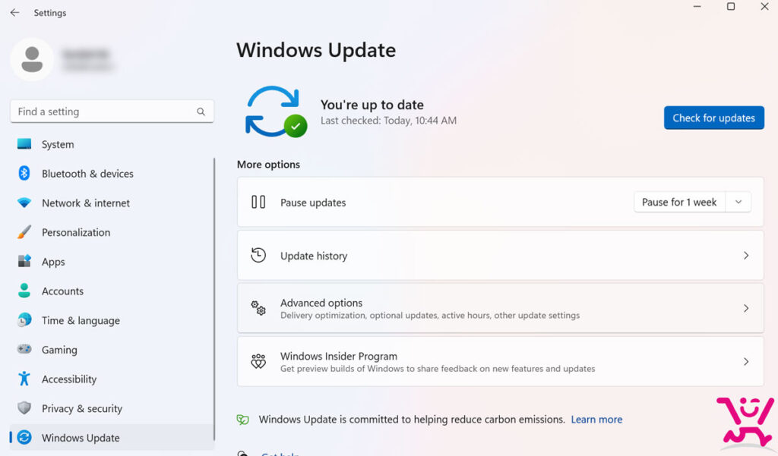Open Windows Insider Program chevron

click(746, 362)
